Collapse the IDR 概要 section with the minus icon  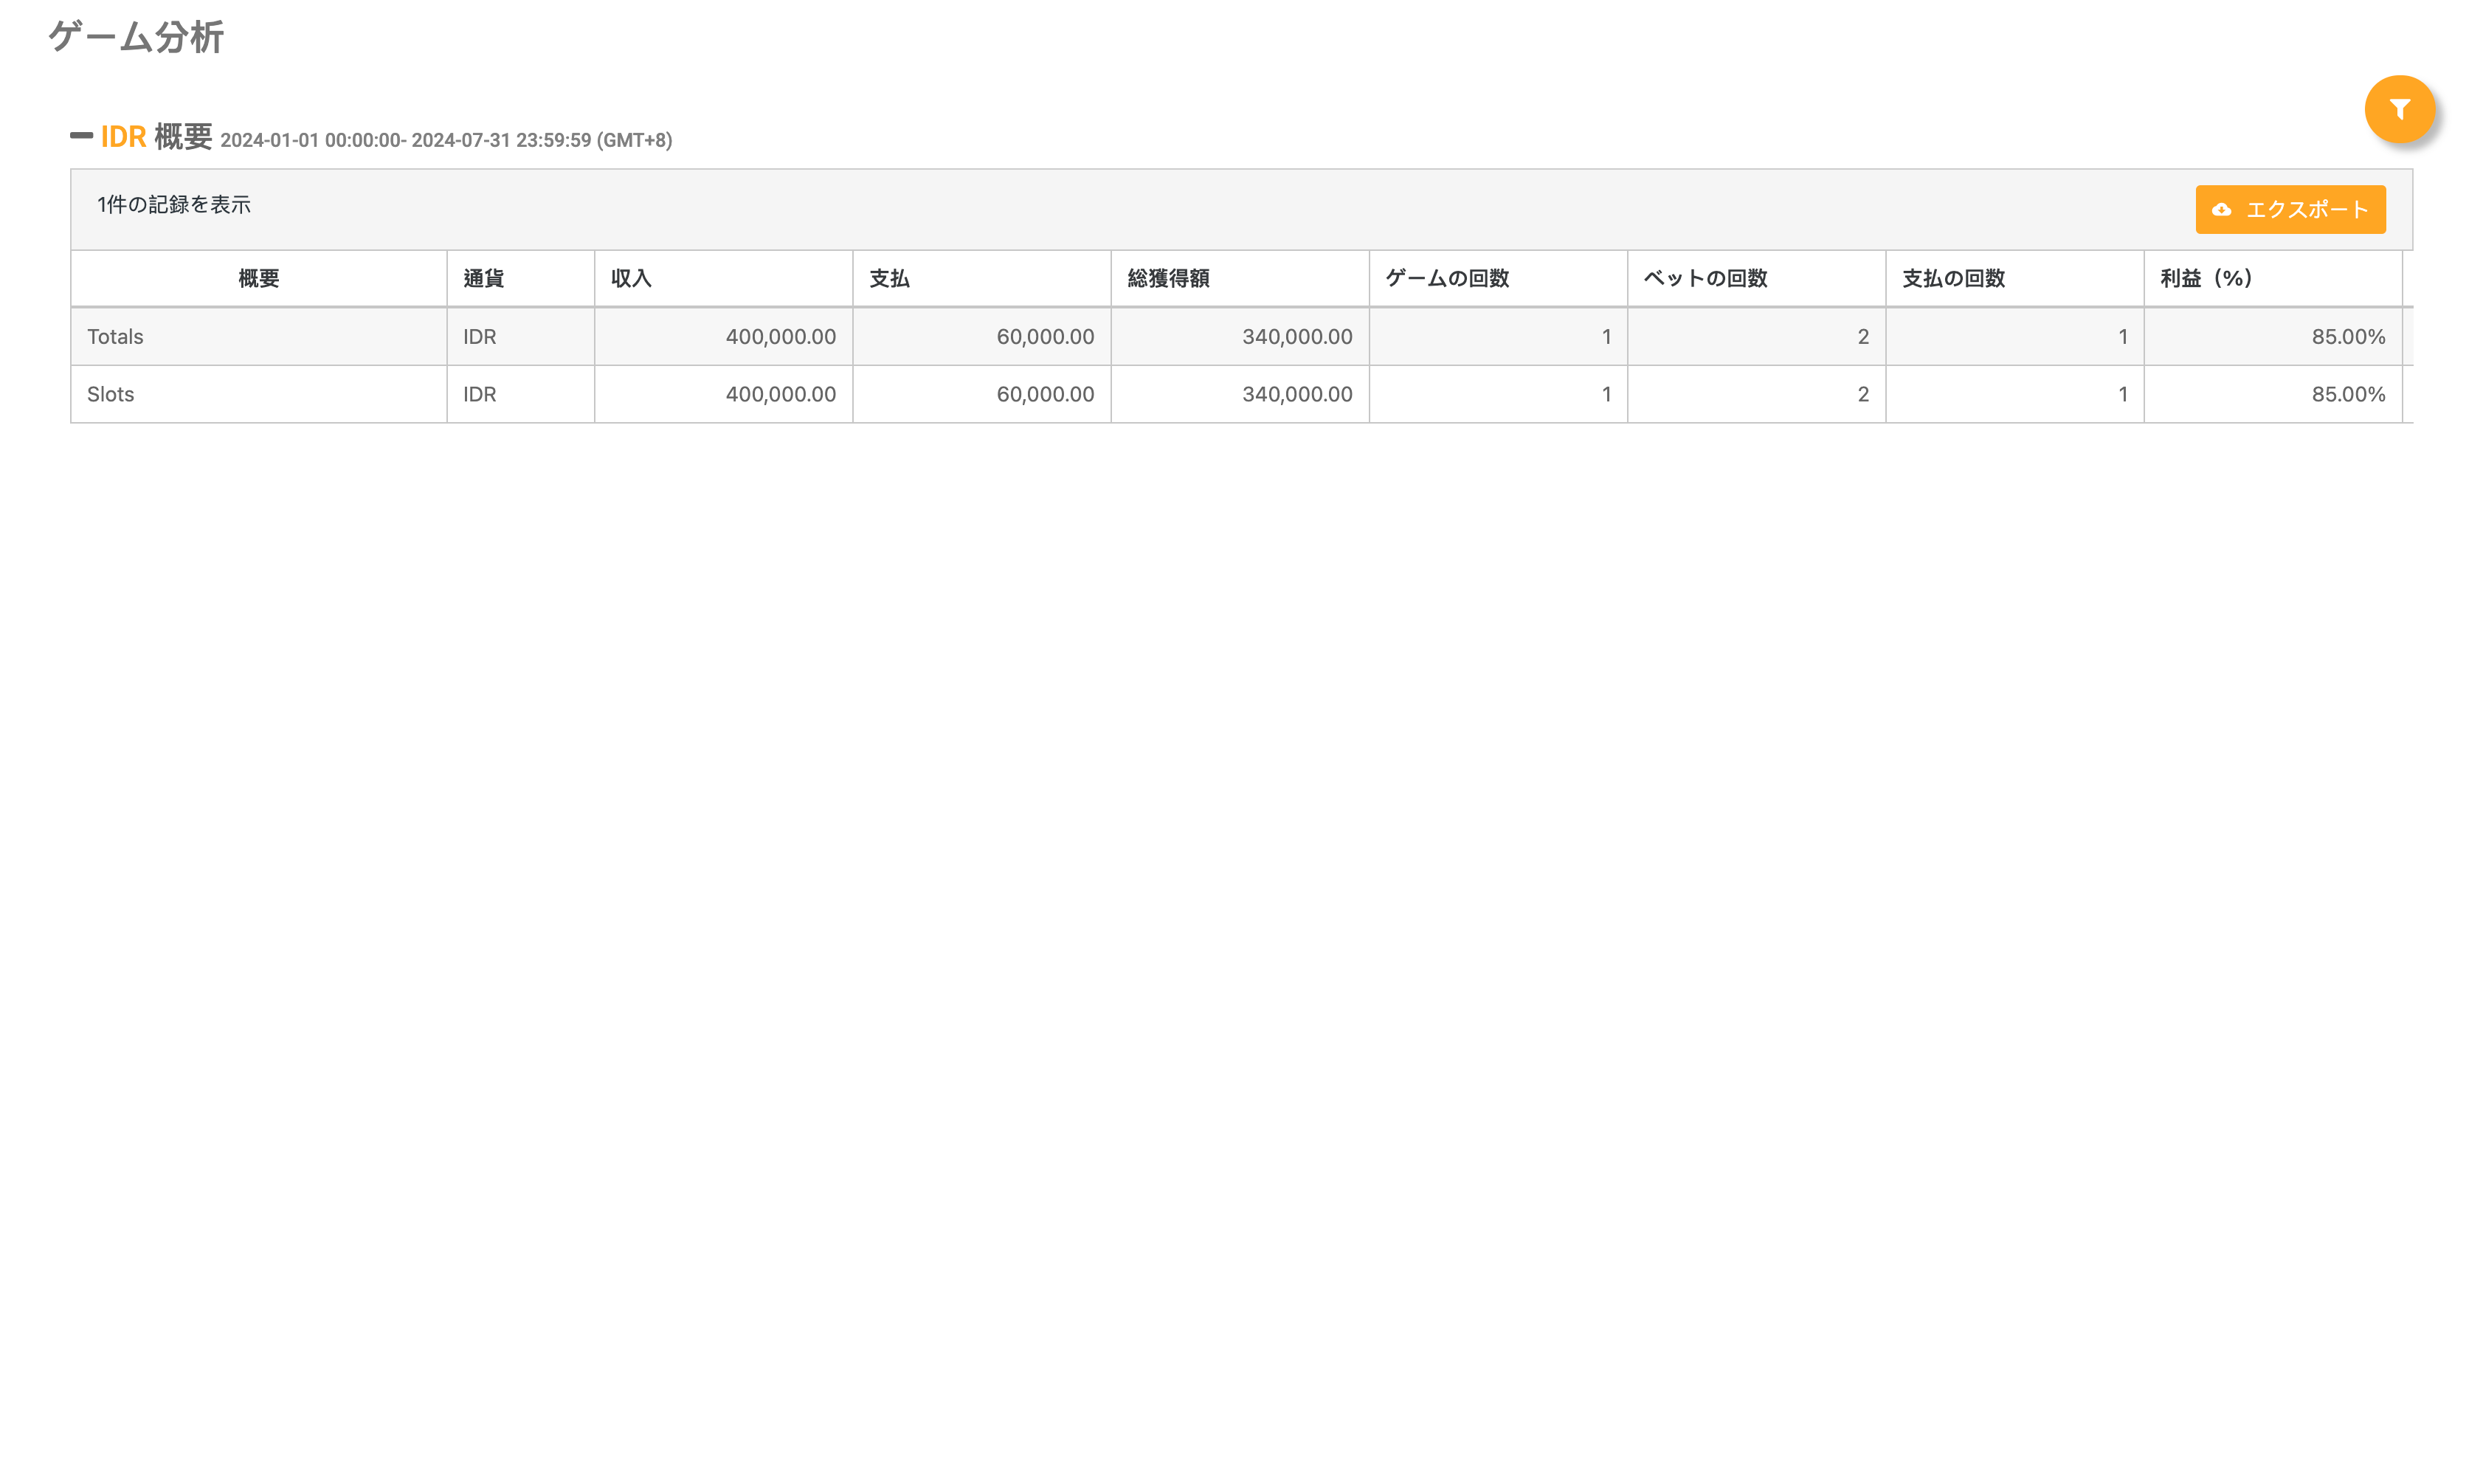[x=81, y=135]
